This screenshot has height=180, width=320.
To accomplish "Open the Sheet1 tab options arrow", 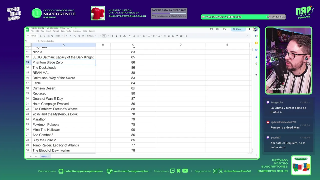I will [49, 156].
